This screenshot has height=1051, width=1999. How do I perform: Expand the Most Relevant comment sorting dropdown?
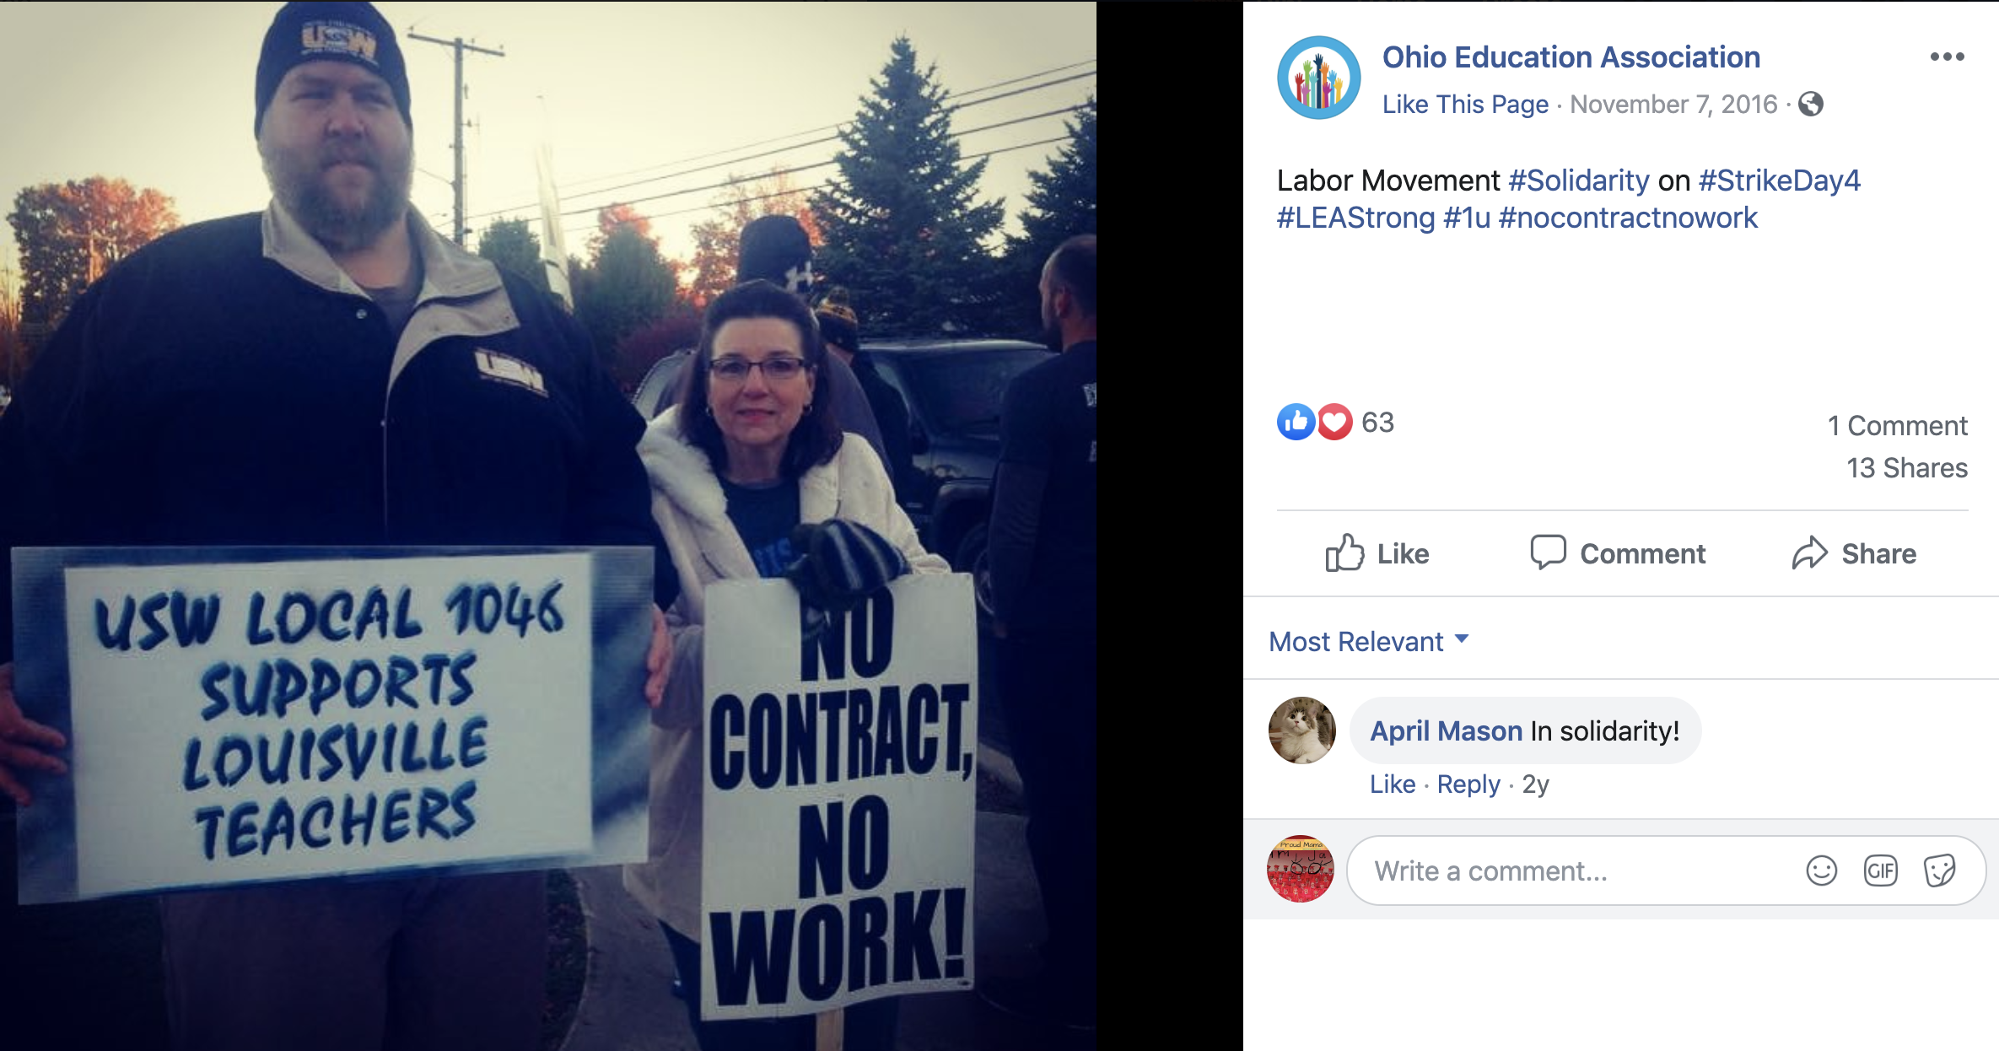[1369, 642]
